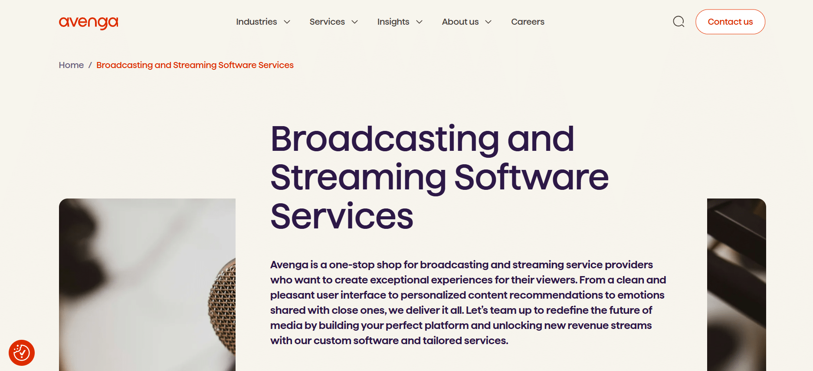The height and width of the screenshot is (371, 813).
Task: Open the Services menu
Action: [x=327, y=22]
